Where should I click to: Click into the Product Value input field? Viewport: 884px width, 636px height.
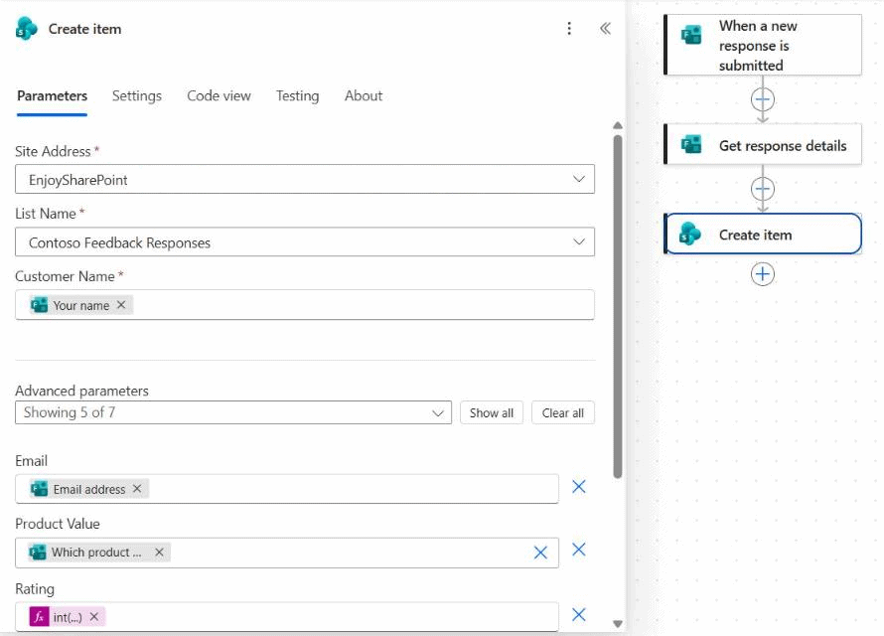point(287,553)
